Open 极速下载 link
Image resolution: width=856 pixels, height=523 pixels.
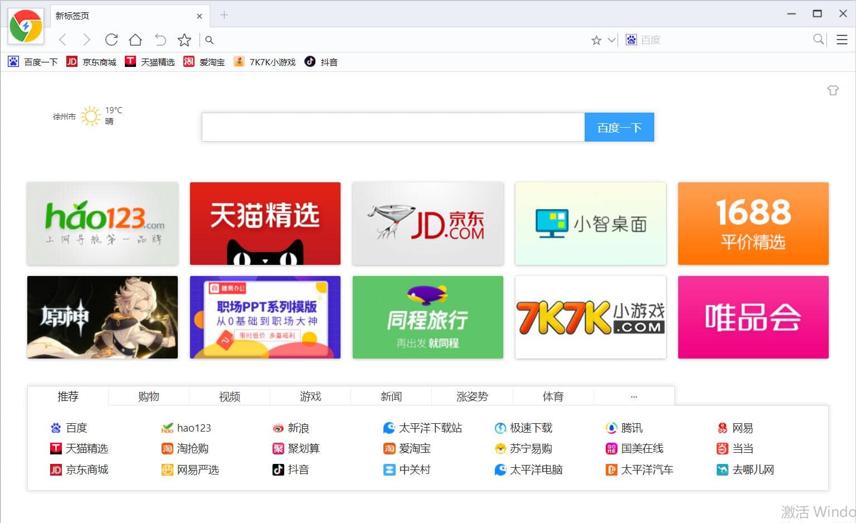pos(524,428)
